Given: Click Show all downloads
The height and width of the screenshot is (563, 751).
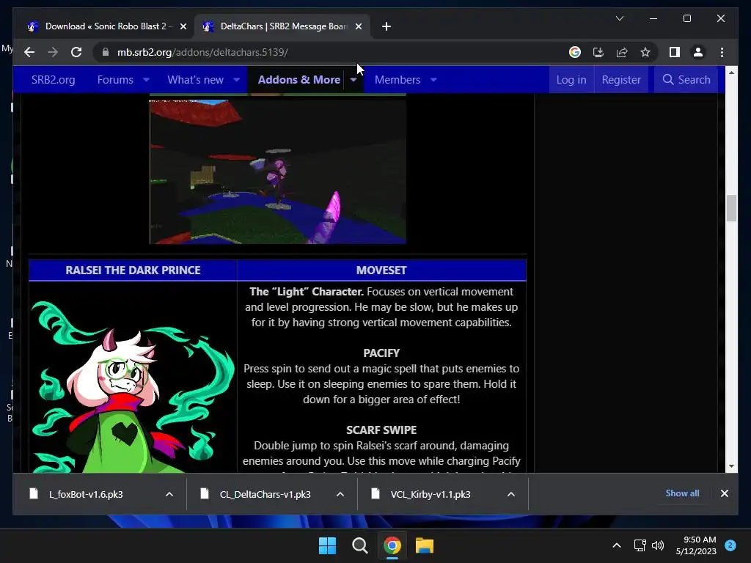Looking at the screenshot, I should [x=682, y=493].
